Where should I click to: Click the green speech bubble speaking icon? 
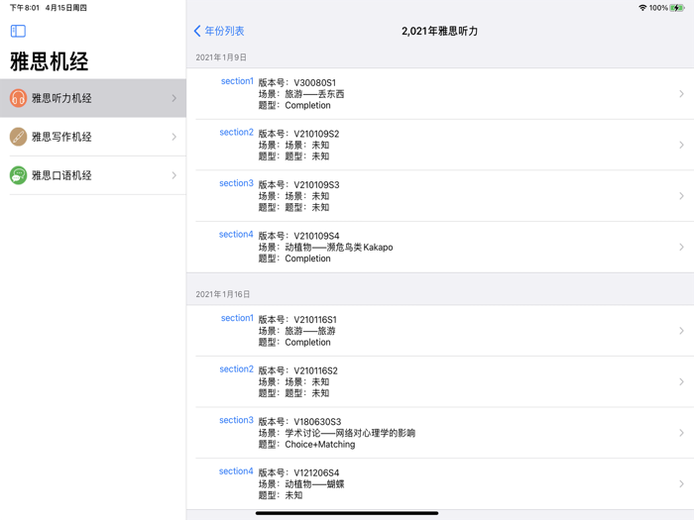tap(18, 175)
